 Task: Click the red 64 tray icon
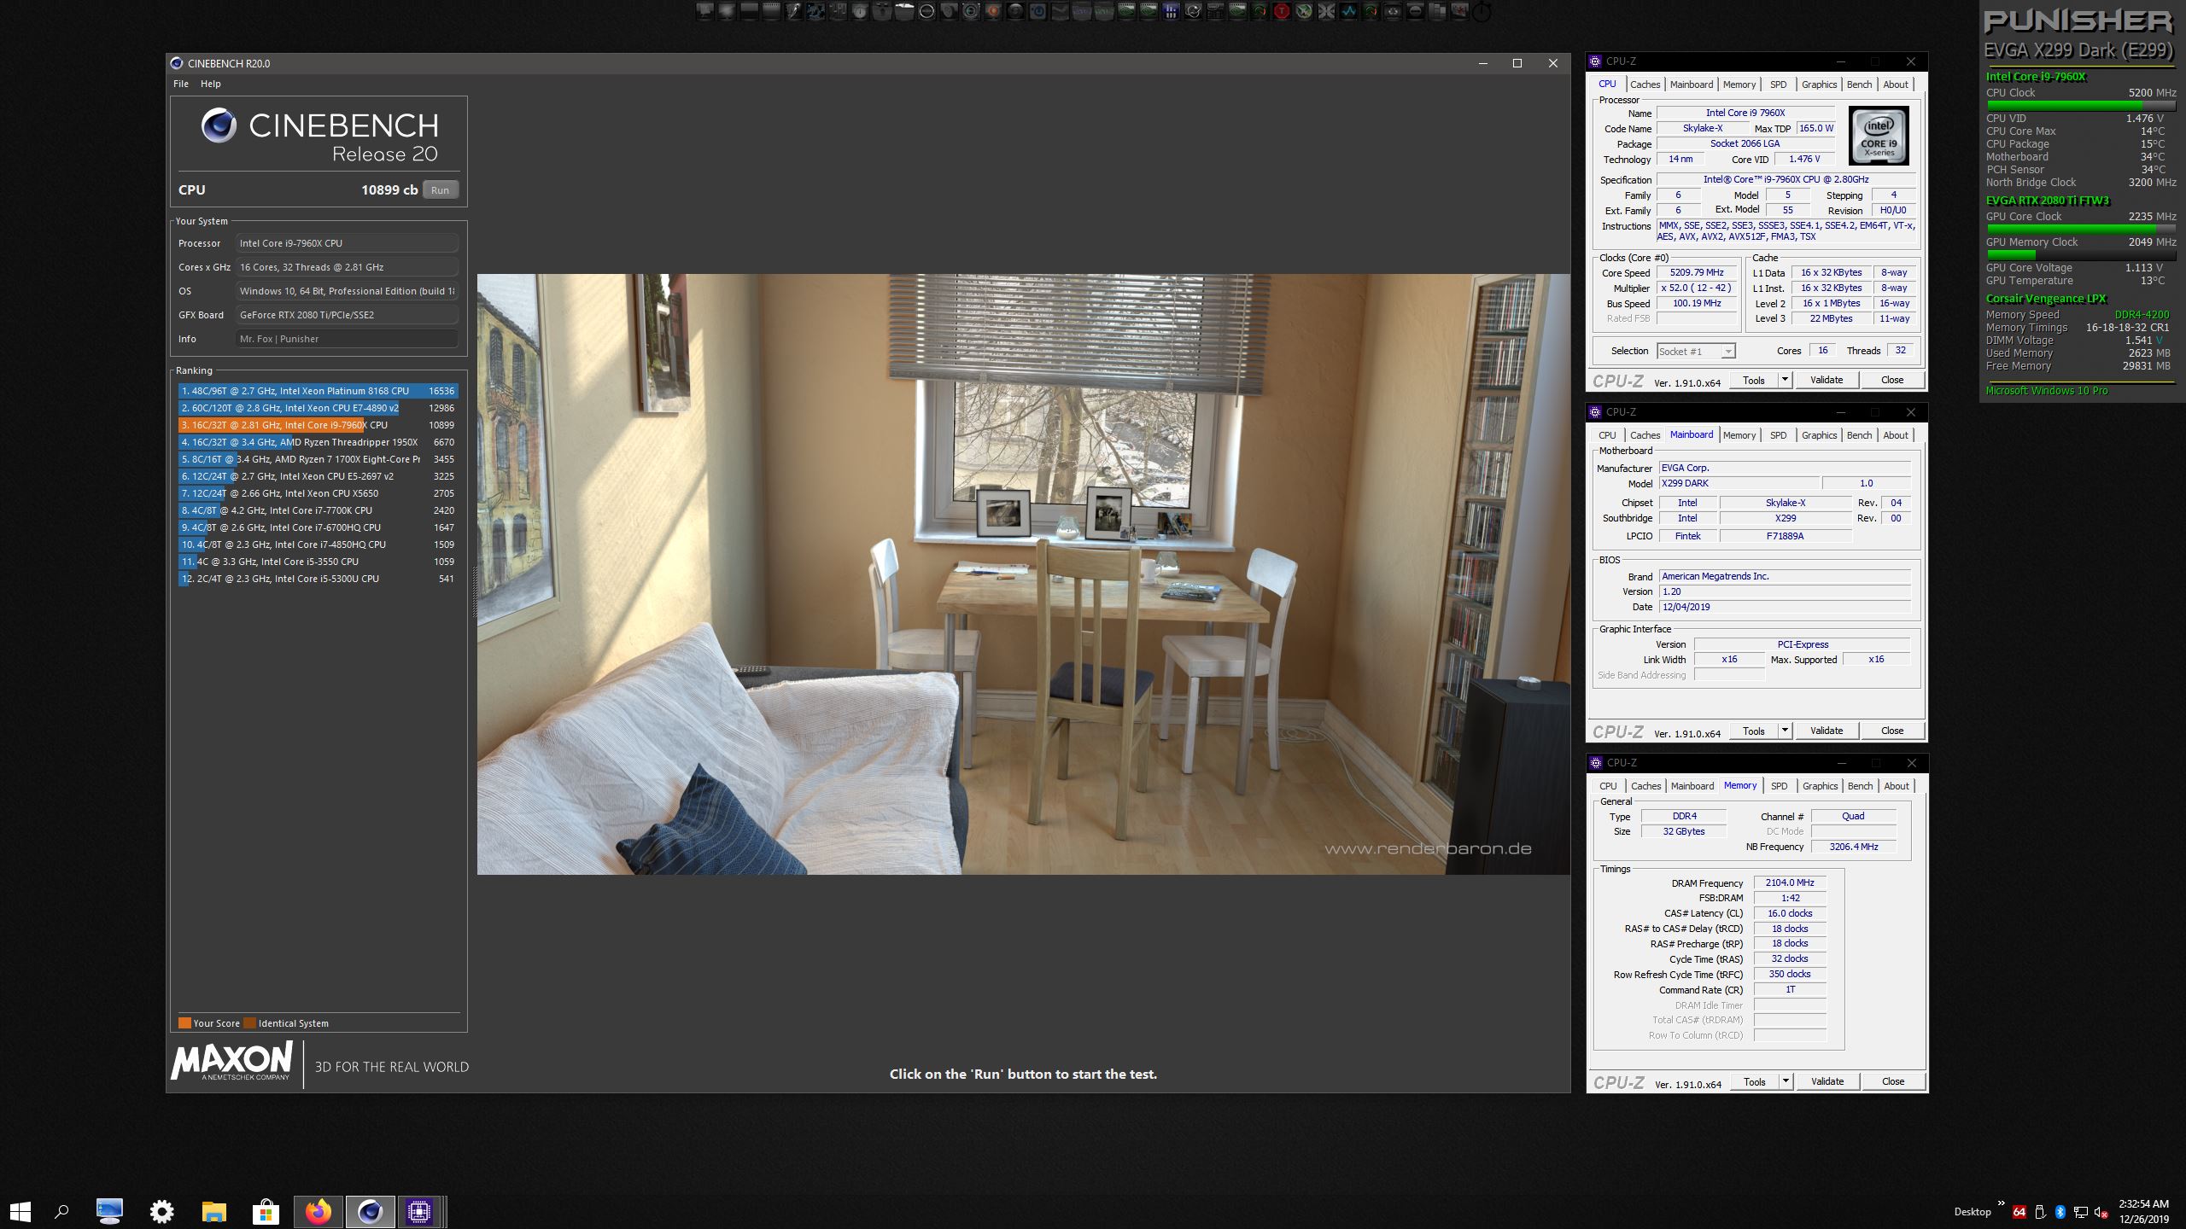pyautogui.click(x=2019, y=1212)
